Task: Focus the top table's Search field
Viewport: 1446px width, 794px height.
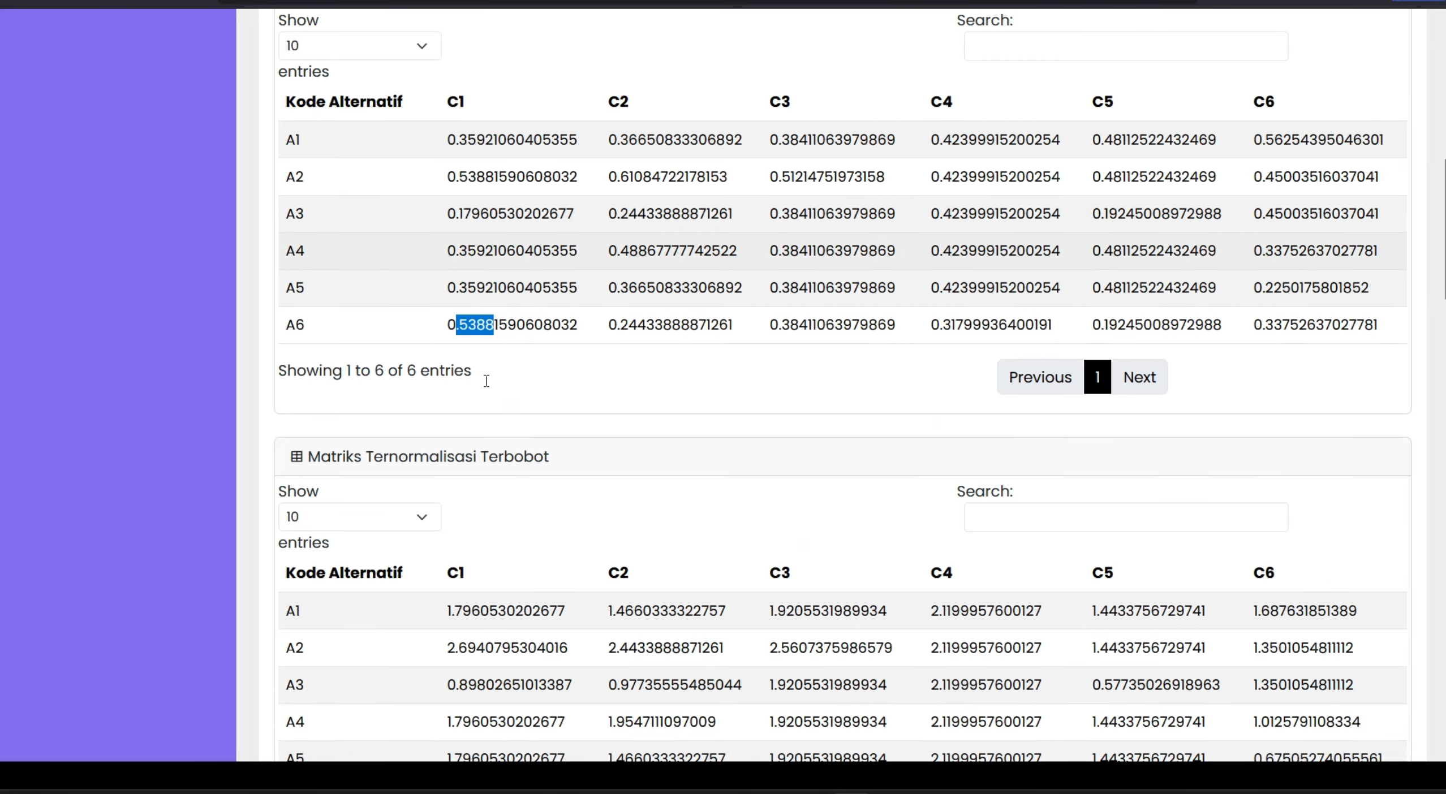Action: tap(1126, 46)
